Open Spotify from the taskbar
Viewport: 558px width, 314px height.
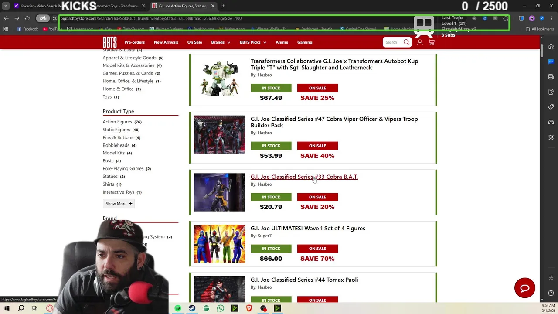coord(178,308)
